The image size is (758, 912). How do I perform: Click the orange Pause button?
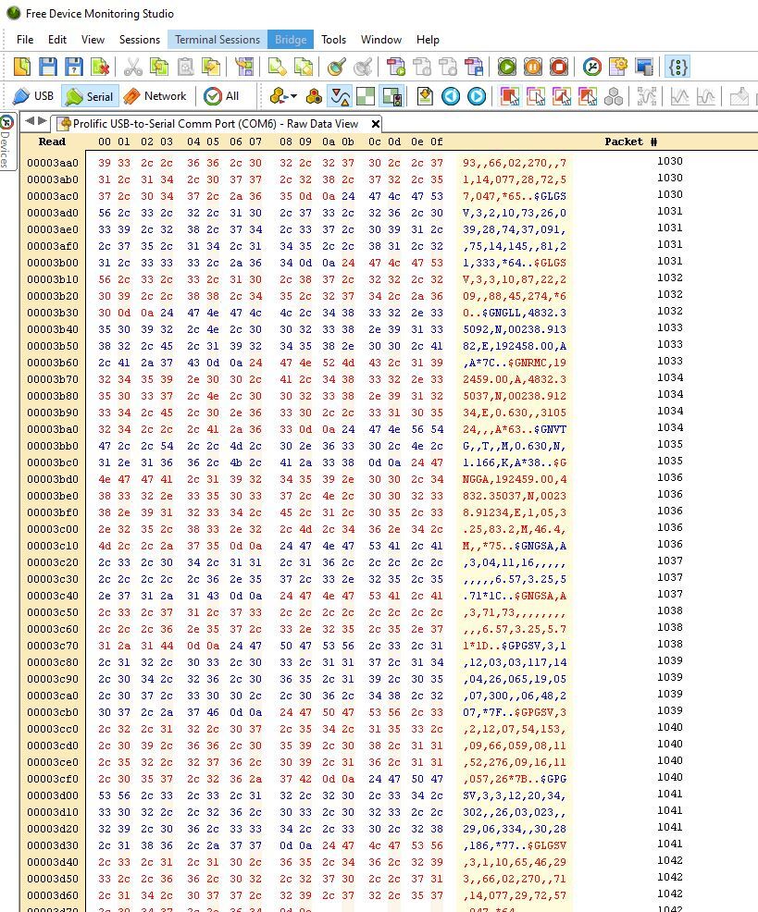click(x=533, y=67)
